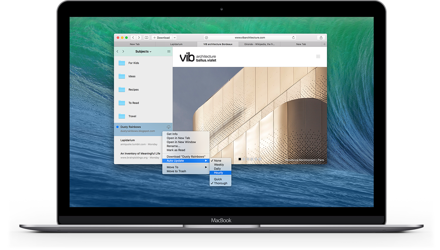The height and width of the screenshot is (250, 440).
Task: Click the cloud download icon beside Dusty Rainbows
Action: pos(168,127)
